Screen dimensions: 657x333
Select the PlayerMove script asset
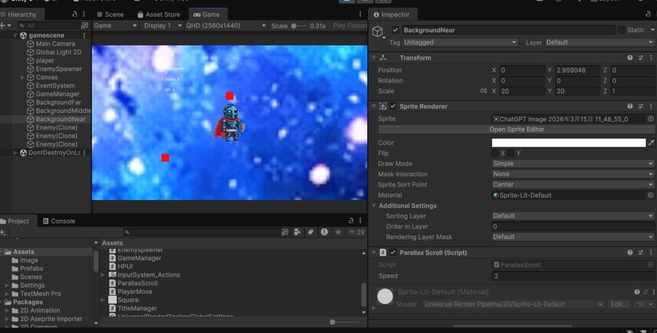135,291
